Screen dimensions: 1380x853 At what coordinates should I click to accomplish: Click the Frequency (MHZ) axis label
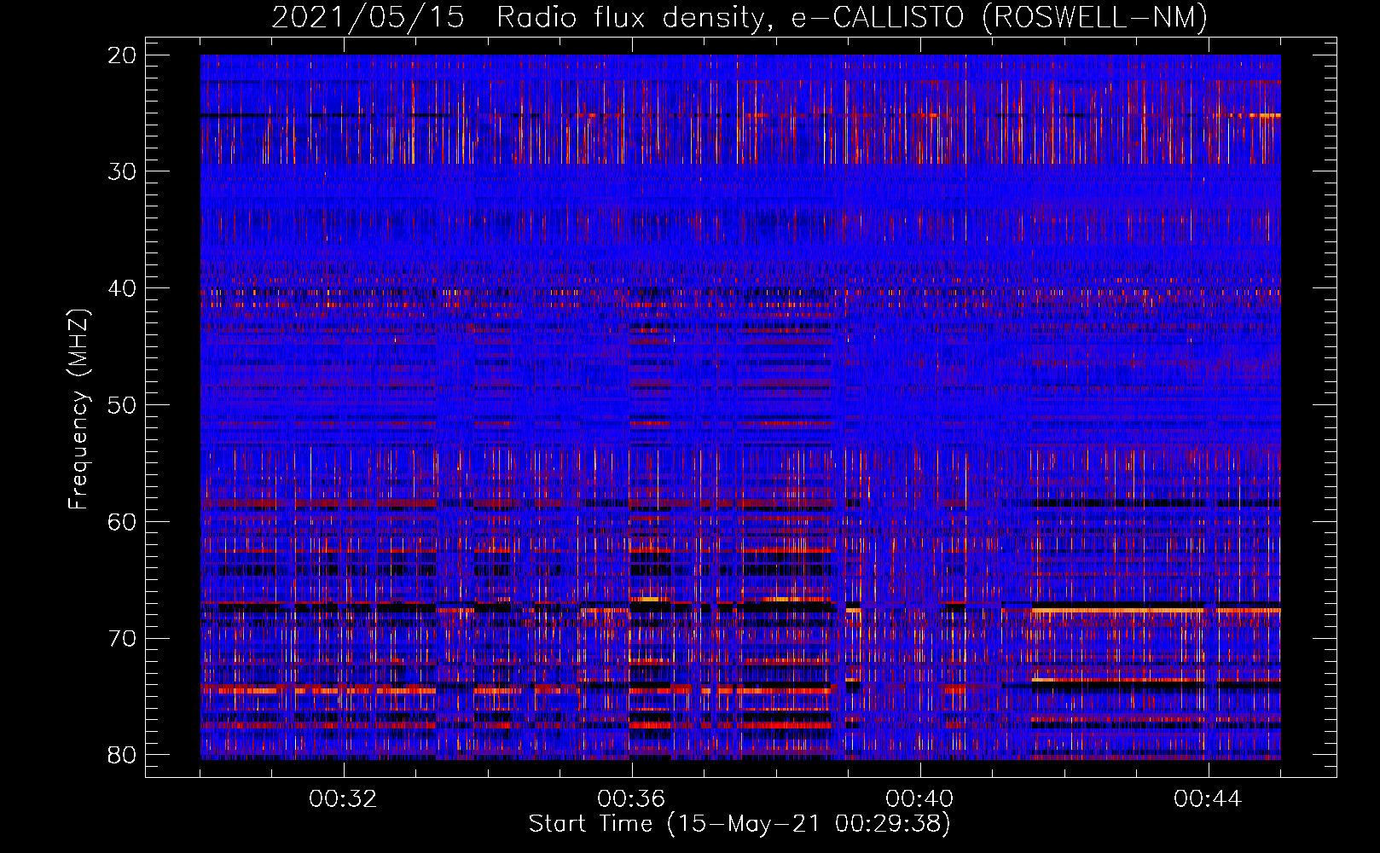pos(78,409)
